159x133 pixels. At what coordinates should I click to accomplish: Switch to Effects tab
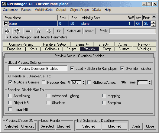104,44
